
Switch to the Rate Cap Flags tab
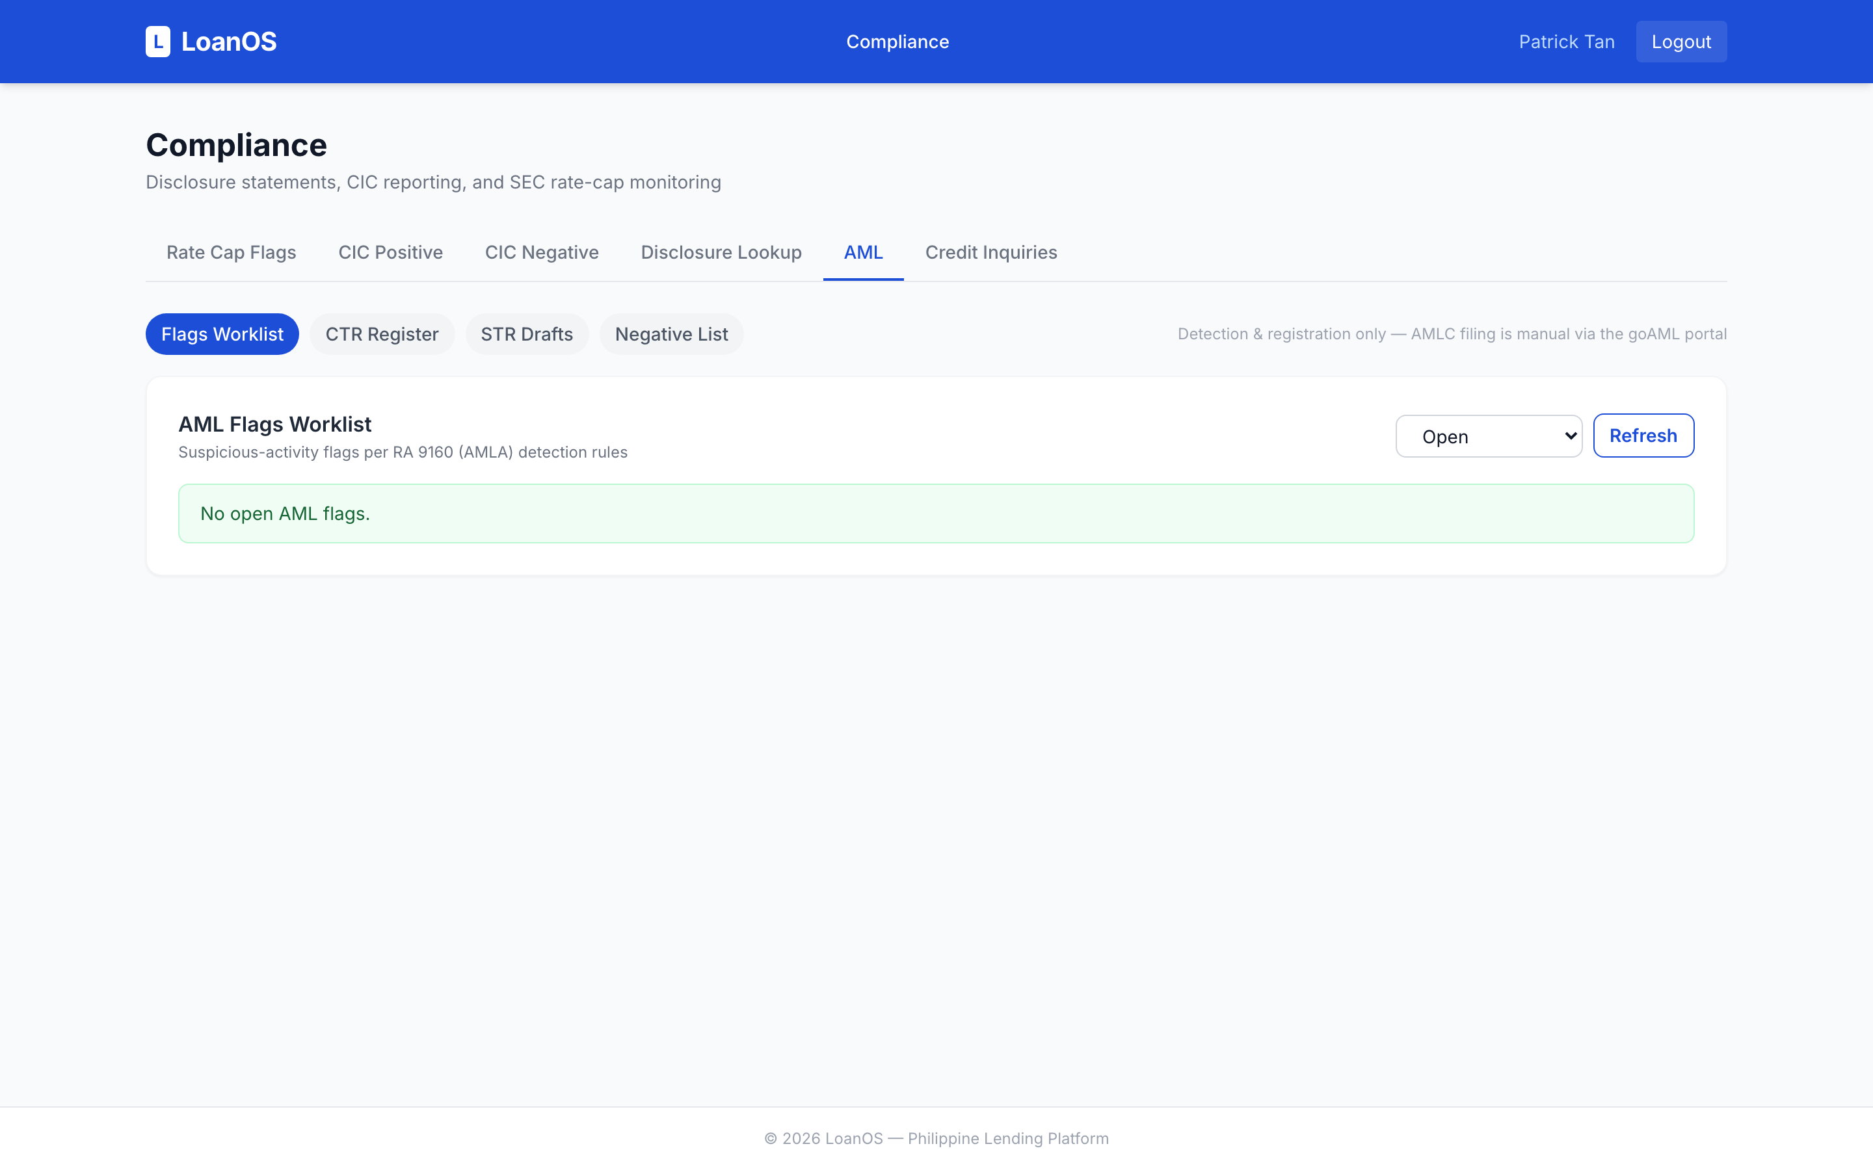(x=232, y=252)
